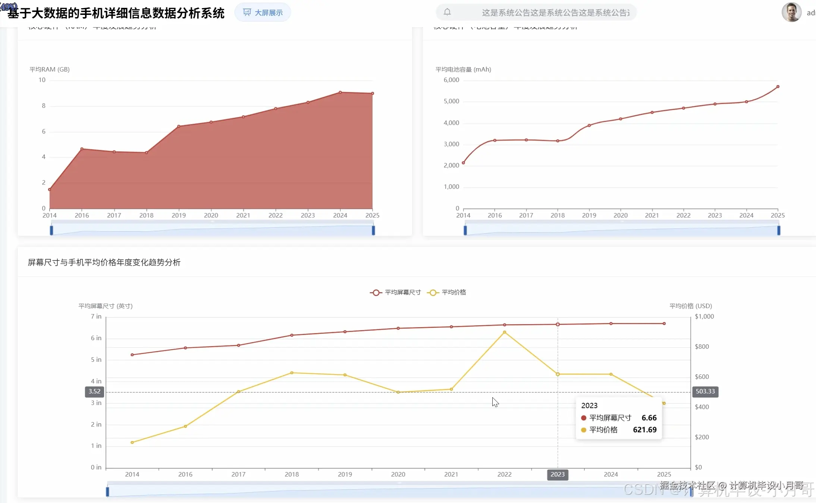This screenshot has width=816, height=503.
Task: Click the 2019 data point on the RAM area chart
Action: point(179,126)
